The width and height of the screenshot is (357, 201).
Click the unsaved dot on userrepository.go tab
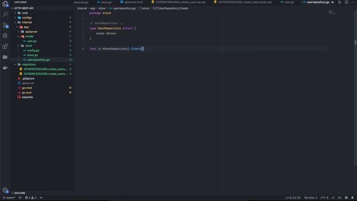click(332, 2)
